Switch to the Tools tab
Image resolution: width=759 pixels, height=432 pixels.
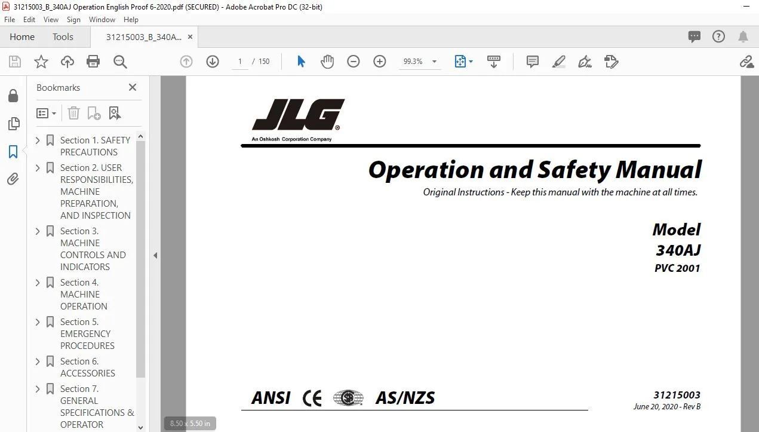[x=63, y=36]
